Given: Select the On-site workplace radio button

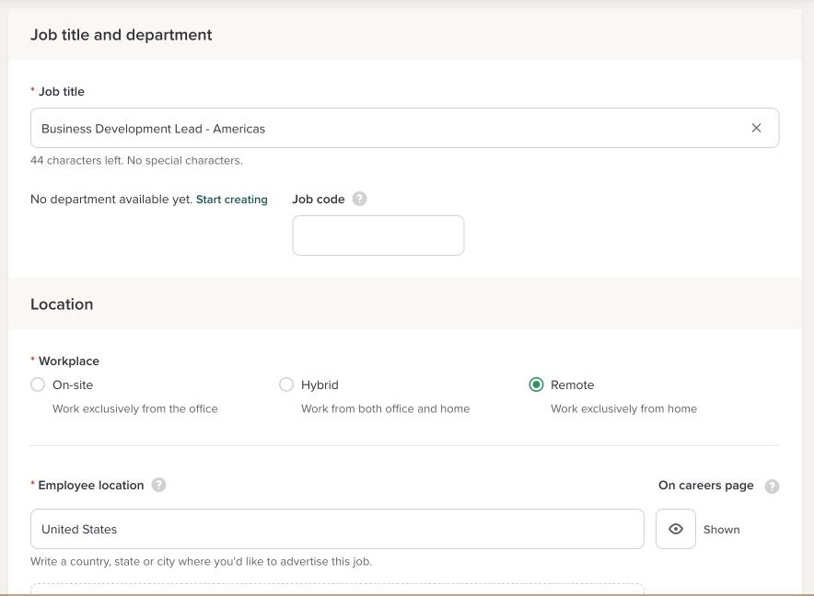Looking at the screenshot, I should (x=38, y=384).
